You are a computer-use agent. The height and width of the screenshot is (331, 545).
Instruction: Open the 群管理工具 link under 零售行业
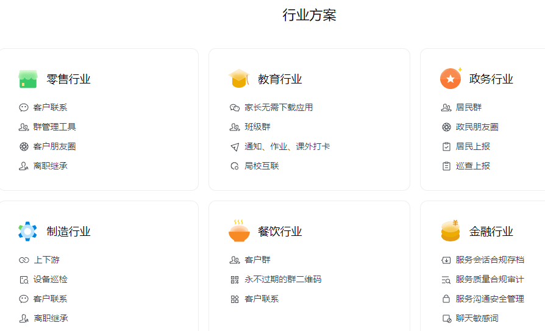click(x=55, y=127)
